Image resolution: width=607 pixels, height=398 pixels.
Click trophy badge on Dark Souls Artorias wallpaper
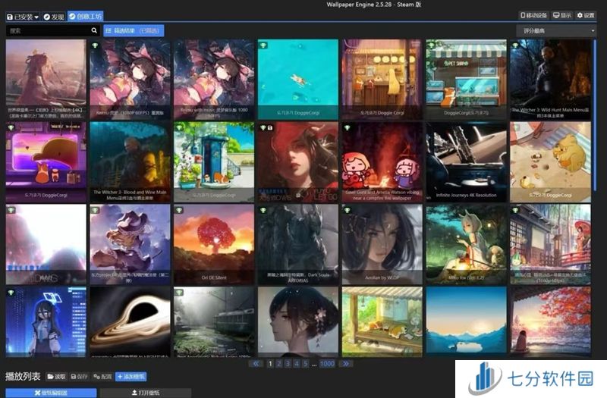coord(263,210)
